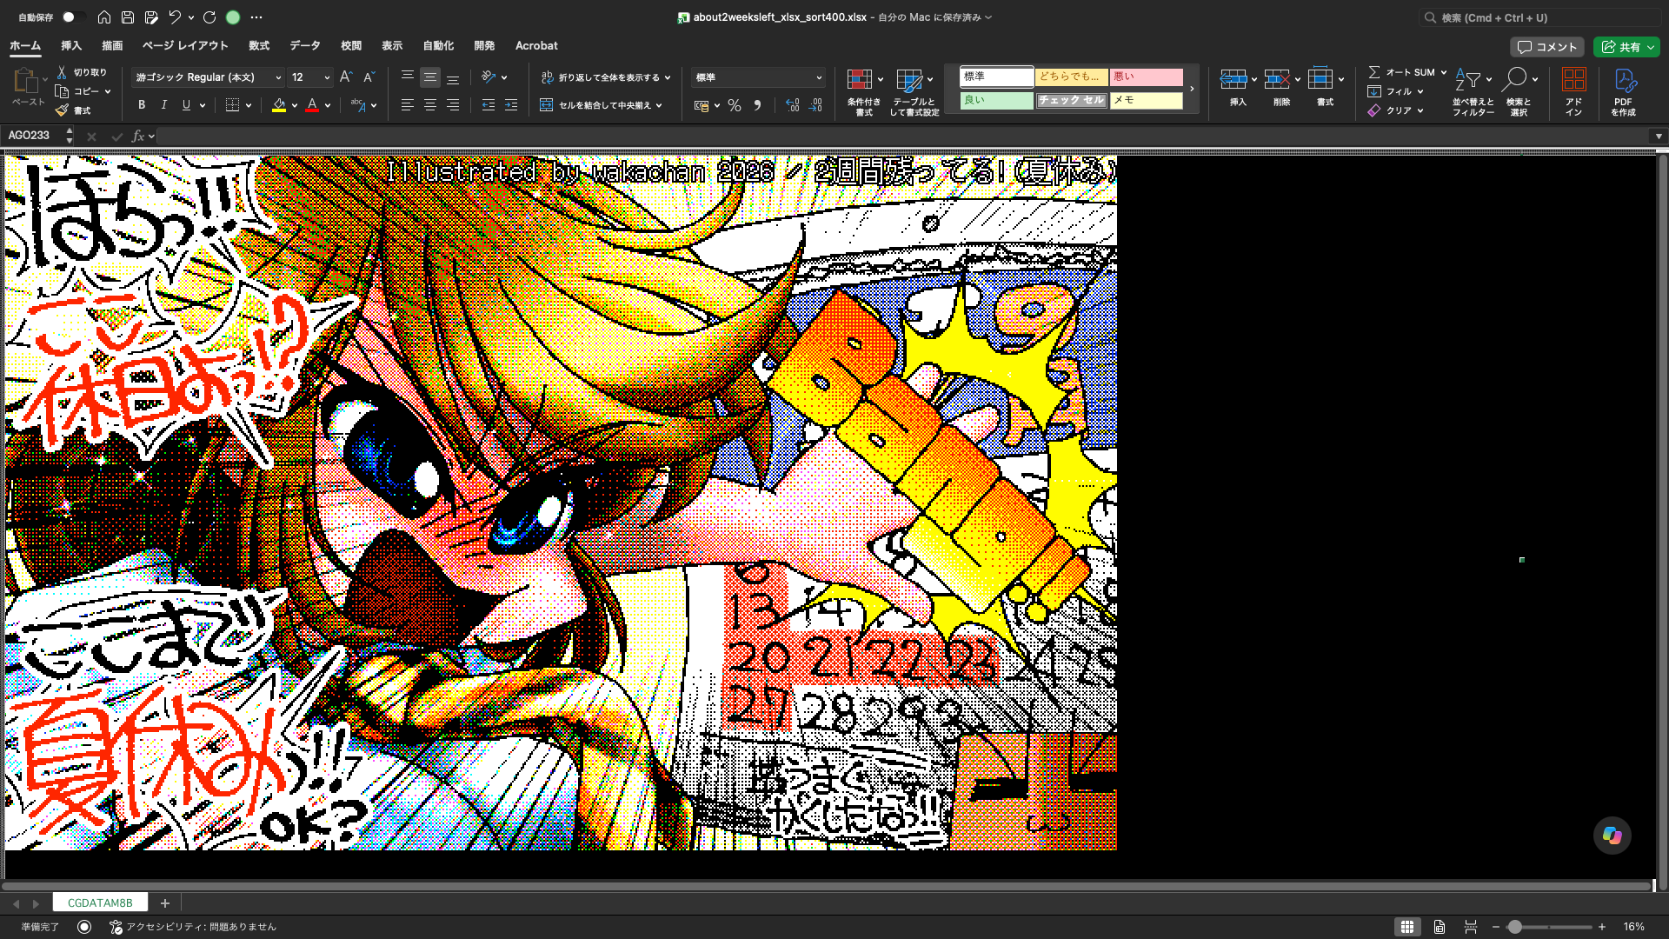This screenshot has width=1669, height=939.
Task: Apply percent style number format
Action: 735,105
